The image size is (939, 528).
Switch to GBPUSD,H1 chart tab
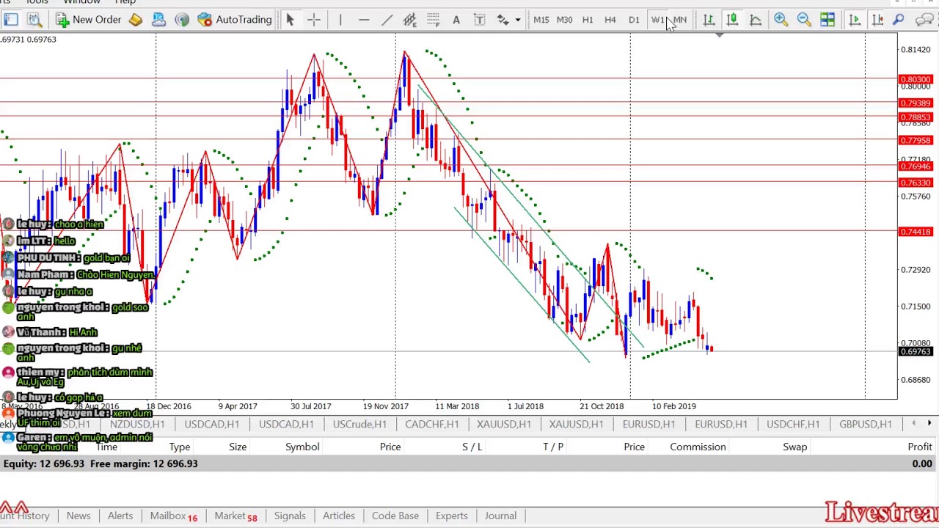866,424
